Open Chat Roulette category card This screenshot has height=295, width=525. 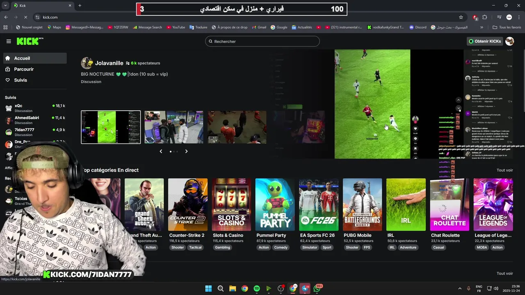coord(450,204)
